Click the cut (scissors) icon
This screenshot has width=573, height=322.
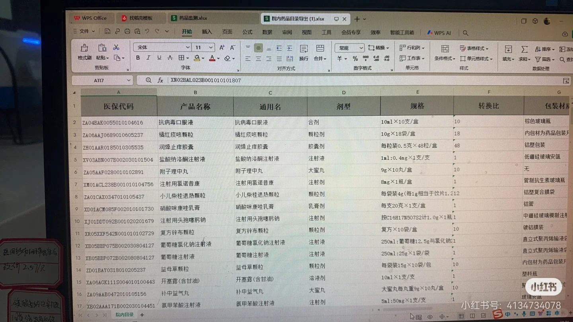tap(116, 47)
